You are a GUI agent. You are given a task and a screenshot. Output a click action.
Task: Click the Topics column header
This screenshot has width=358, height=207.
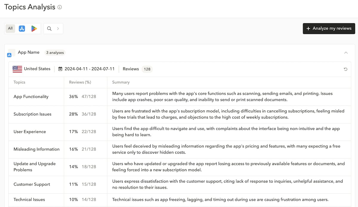click(19, 82)
